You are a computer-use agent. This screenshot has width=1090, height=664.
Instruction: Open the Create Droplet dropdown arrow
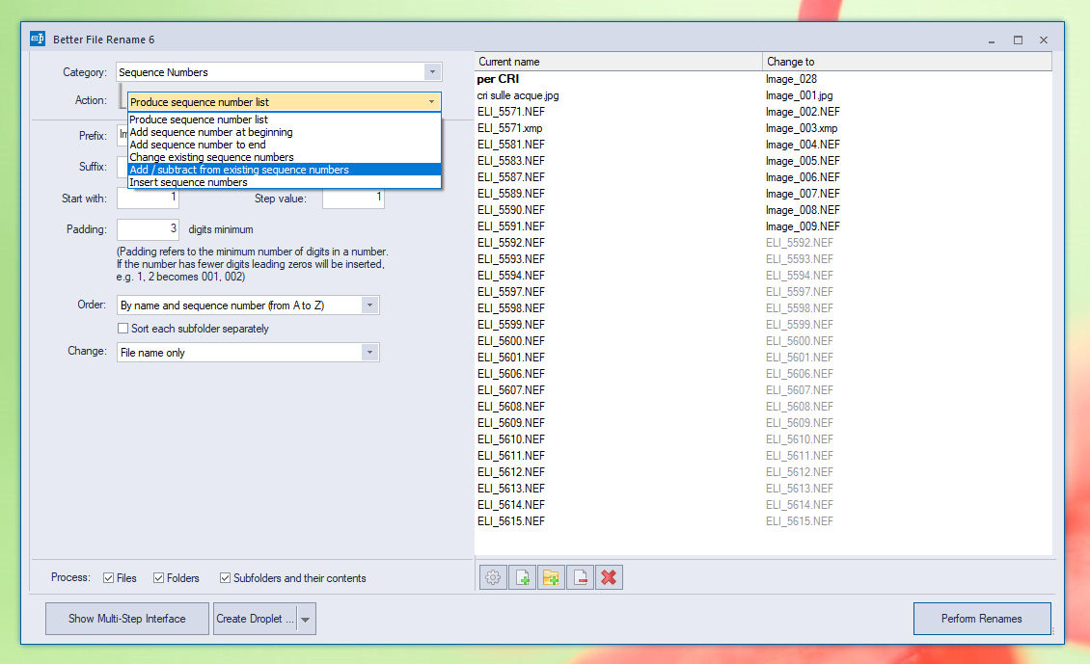coord(306,620)
